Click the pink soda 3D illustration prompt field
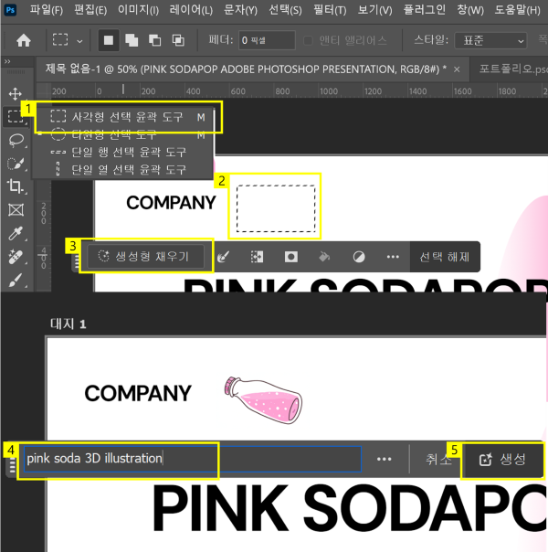The height and width of the screenshot is (552, 548). pos(192,459)
